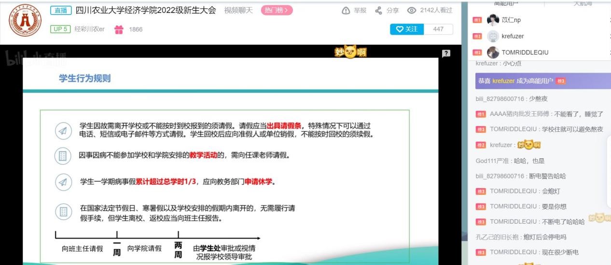611x265 pixels.
Task: Open 苡仁np's user avatar
Action: (x=493, y=20)
